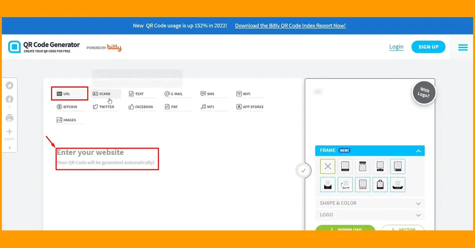
Task: Click the QR Code Generator logo
Action: 44,47
